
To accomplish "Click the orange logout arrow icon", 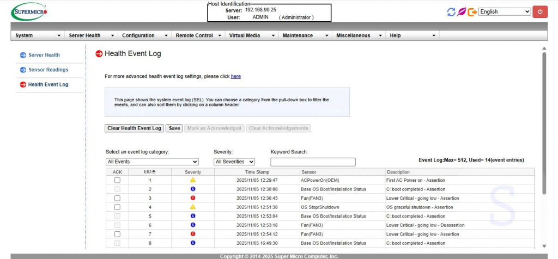I will 472,11.
